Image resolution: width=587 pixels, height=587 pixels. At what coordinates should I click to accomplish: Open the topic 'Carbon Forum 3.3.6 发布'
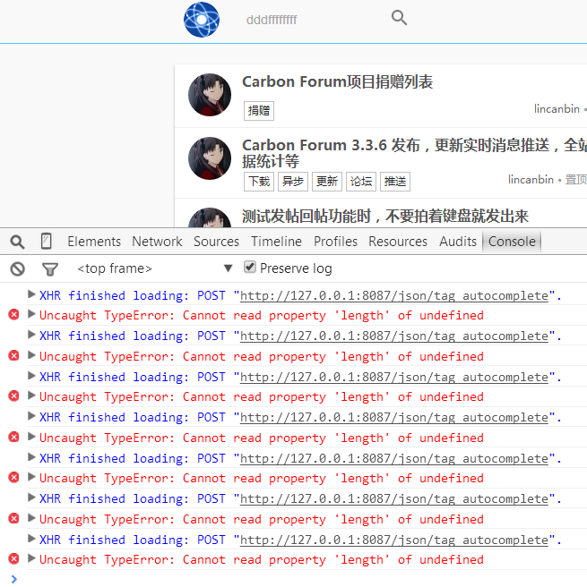[x=414, y=153]
